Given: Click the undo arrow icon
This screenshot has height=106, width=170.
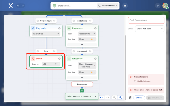Looking at the screenshot, I should point(101,97).
